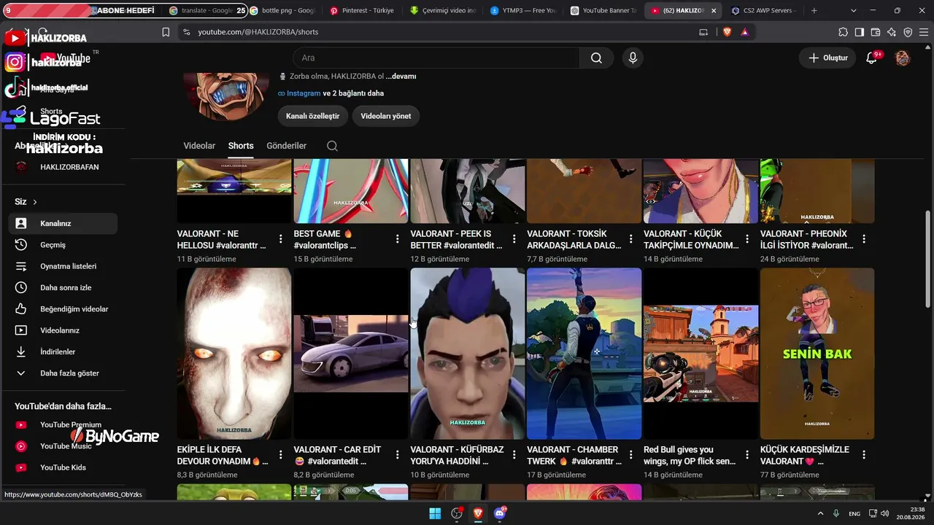Image resolution: width=934 pixels, height=525 pixels.
Task: Click the address bar URL youtube.com/@HAKLIZORBA/shorts
Action: click(258, 32)
